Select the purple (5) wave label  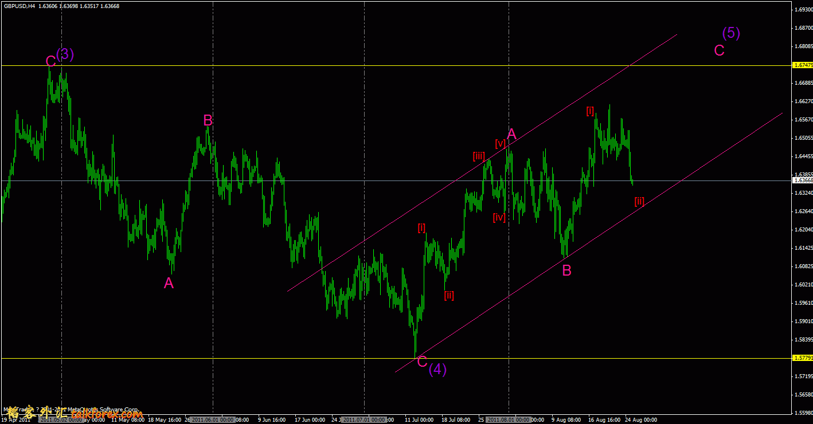pos(731,33)
